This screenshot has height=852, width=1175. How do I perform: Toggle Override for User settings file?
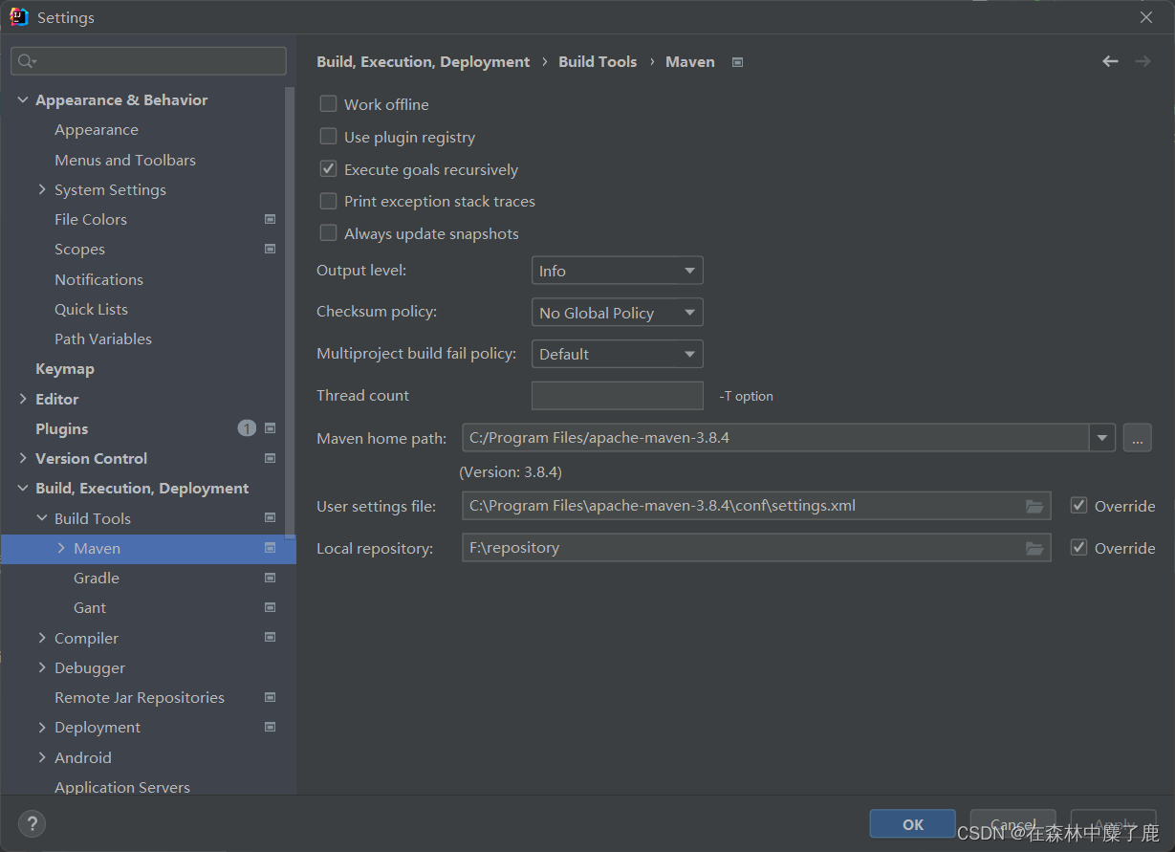(x=1078, y=506)
